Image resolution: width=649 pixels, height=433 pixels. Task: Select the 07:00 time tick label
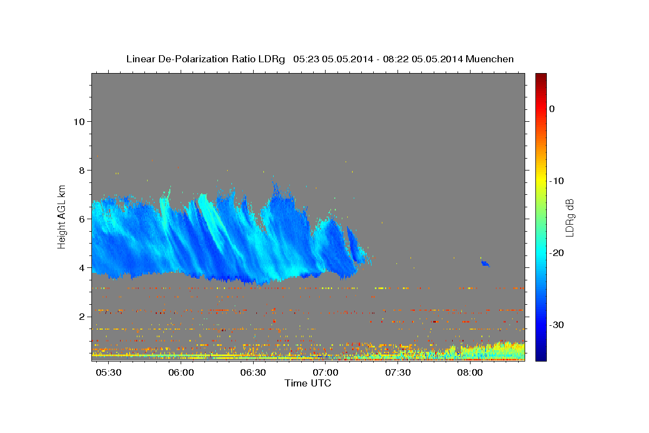(326, 373)
